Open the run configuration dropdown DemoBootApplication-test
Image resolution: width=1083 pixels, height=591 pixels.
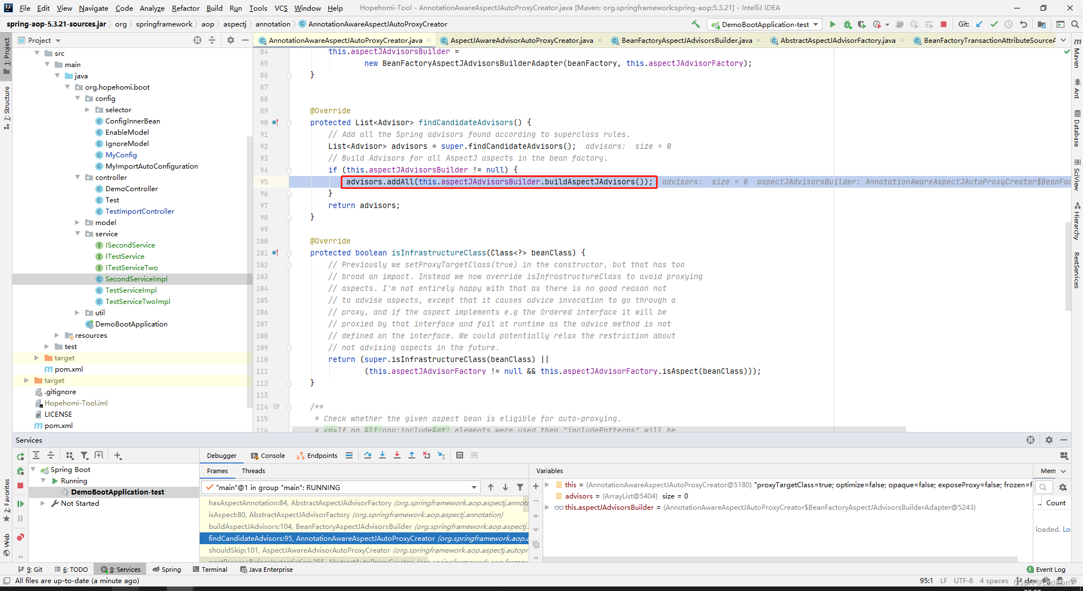tap(764, 25)
